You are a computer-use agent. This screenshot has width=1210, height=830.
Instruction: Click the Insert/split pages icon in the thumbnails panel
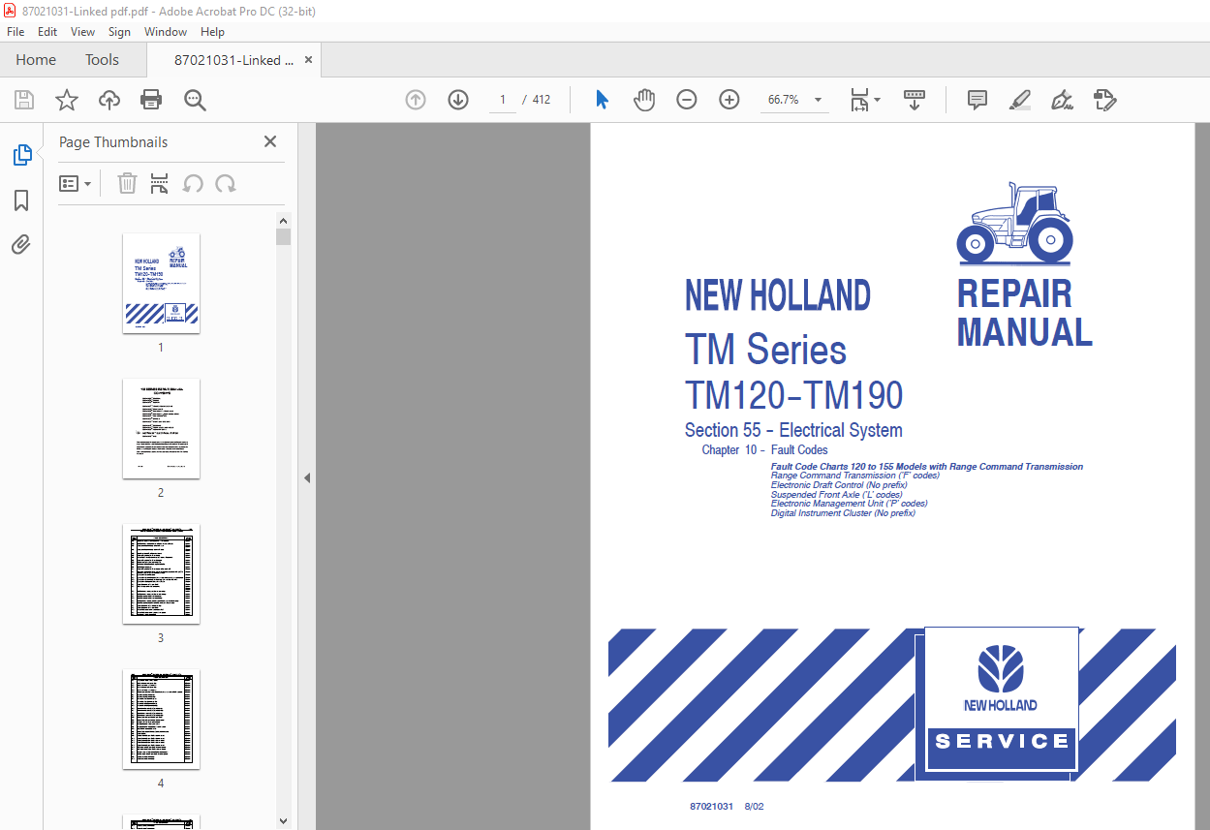point(160,183)
